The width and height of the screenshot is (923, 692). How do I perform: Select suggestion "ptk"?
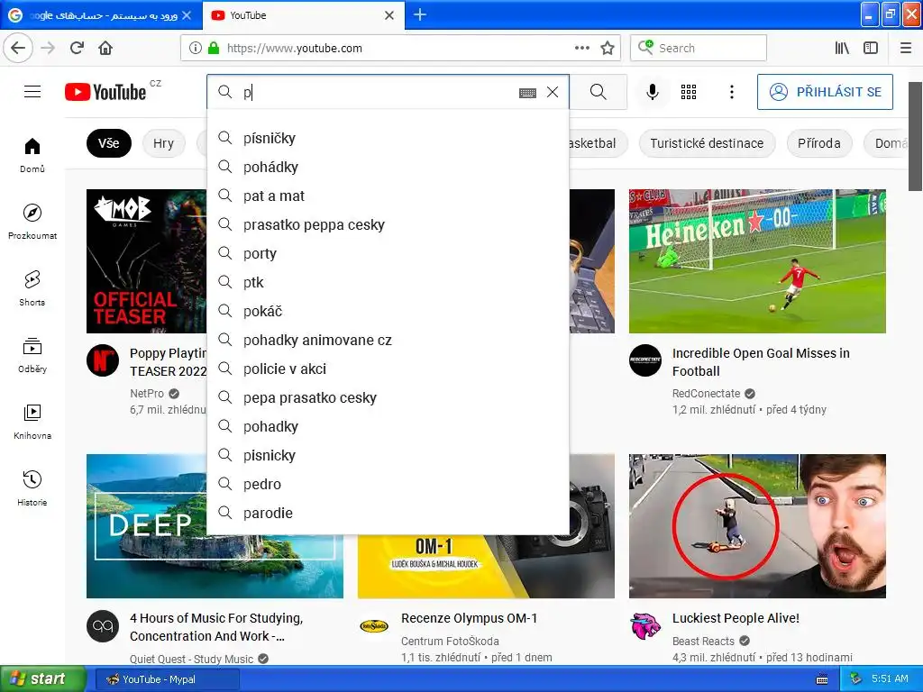click(x=388, y=282)
